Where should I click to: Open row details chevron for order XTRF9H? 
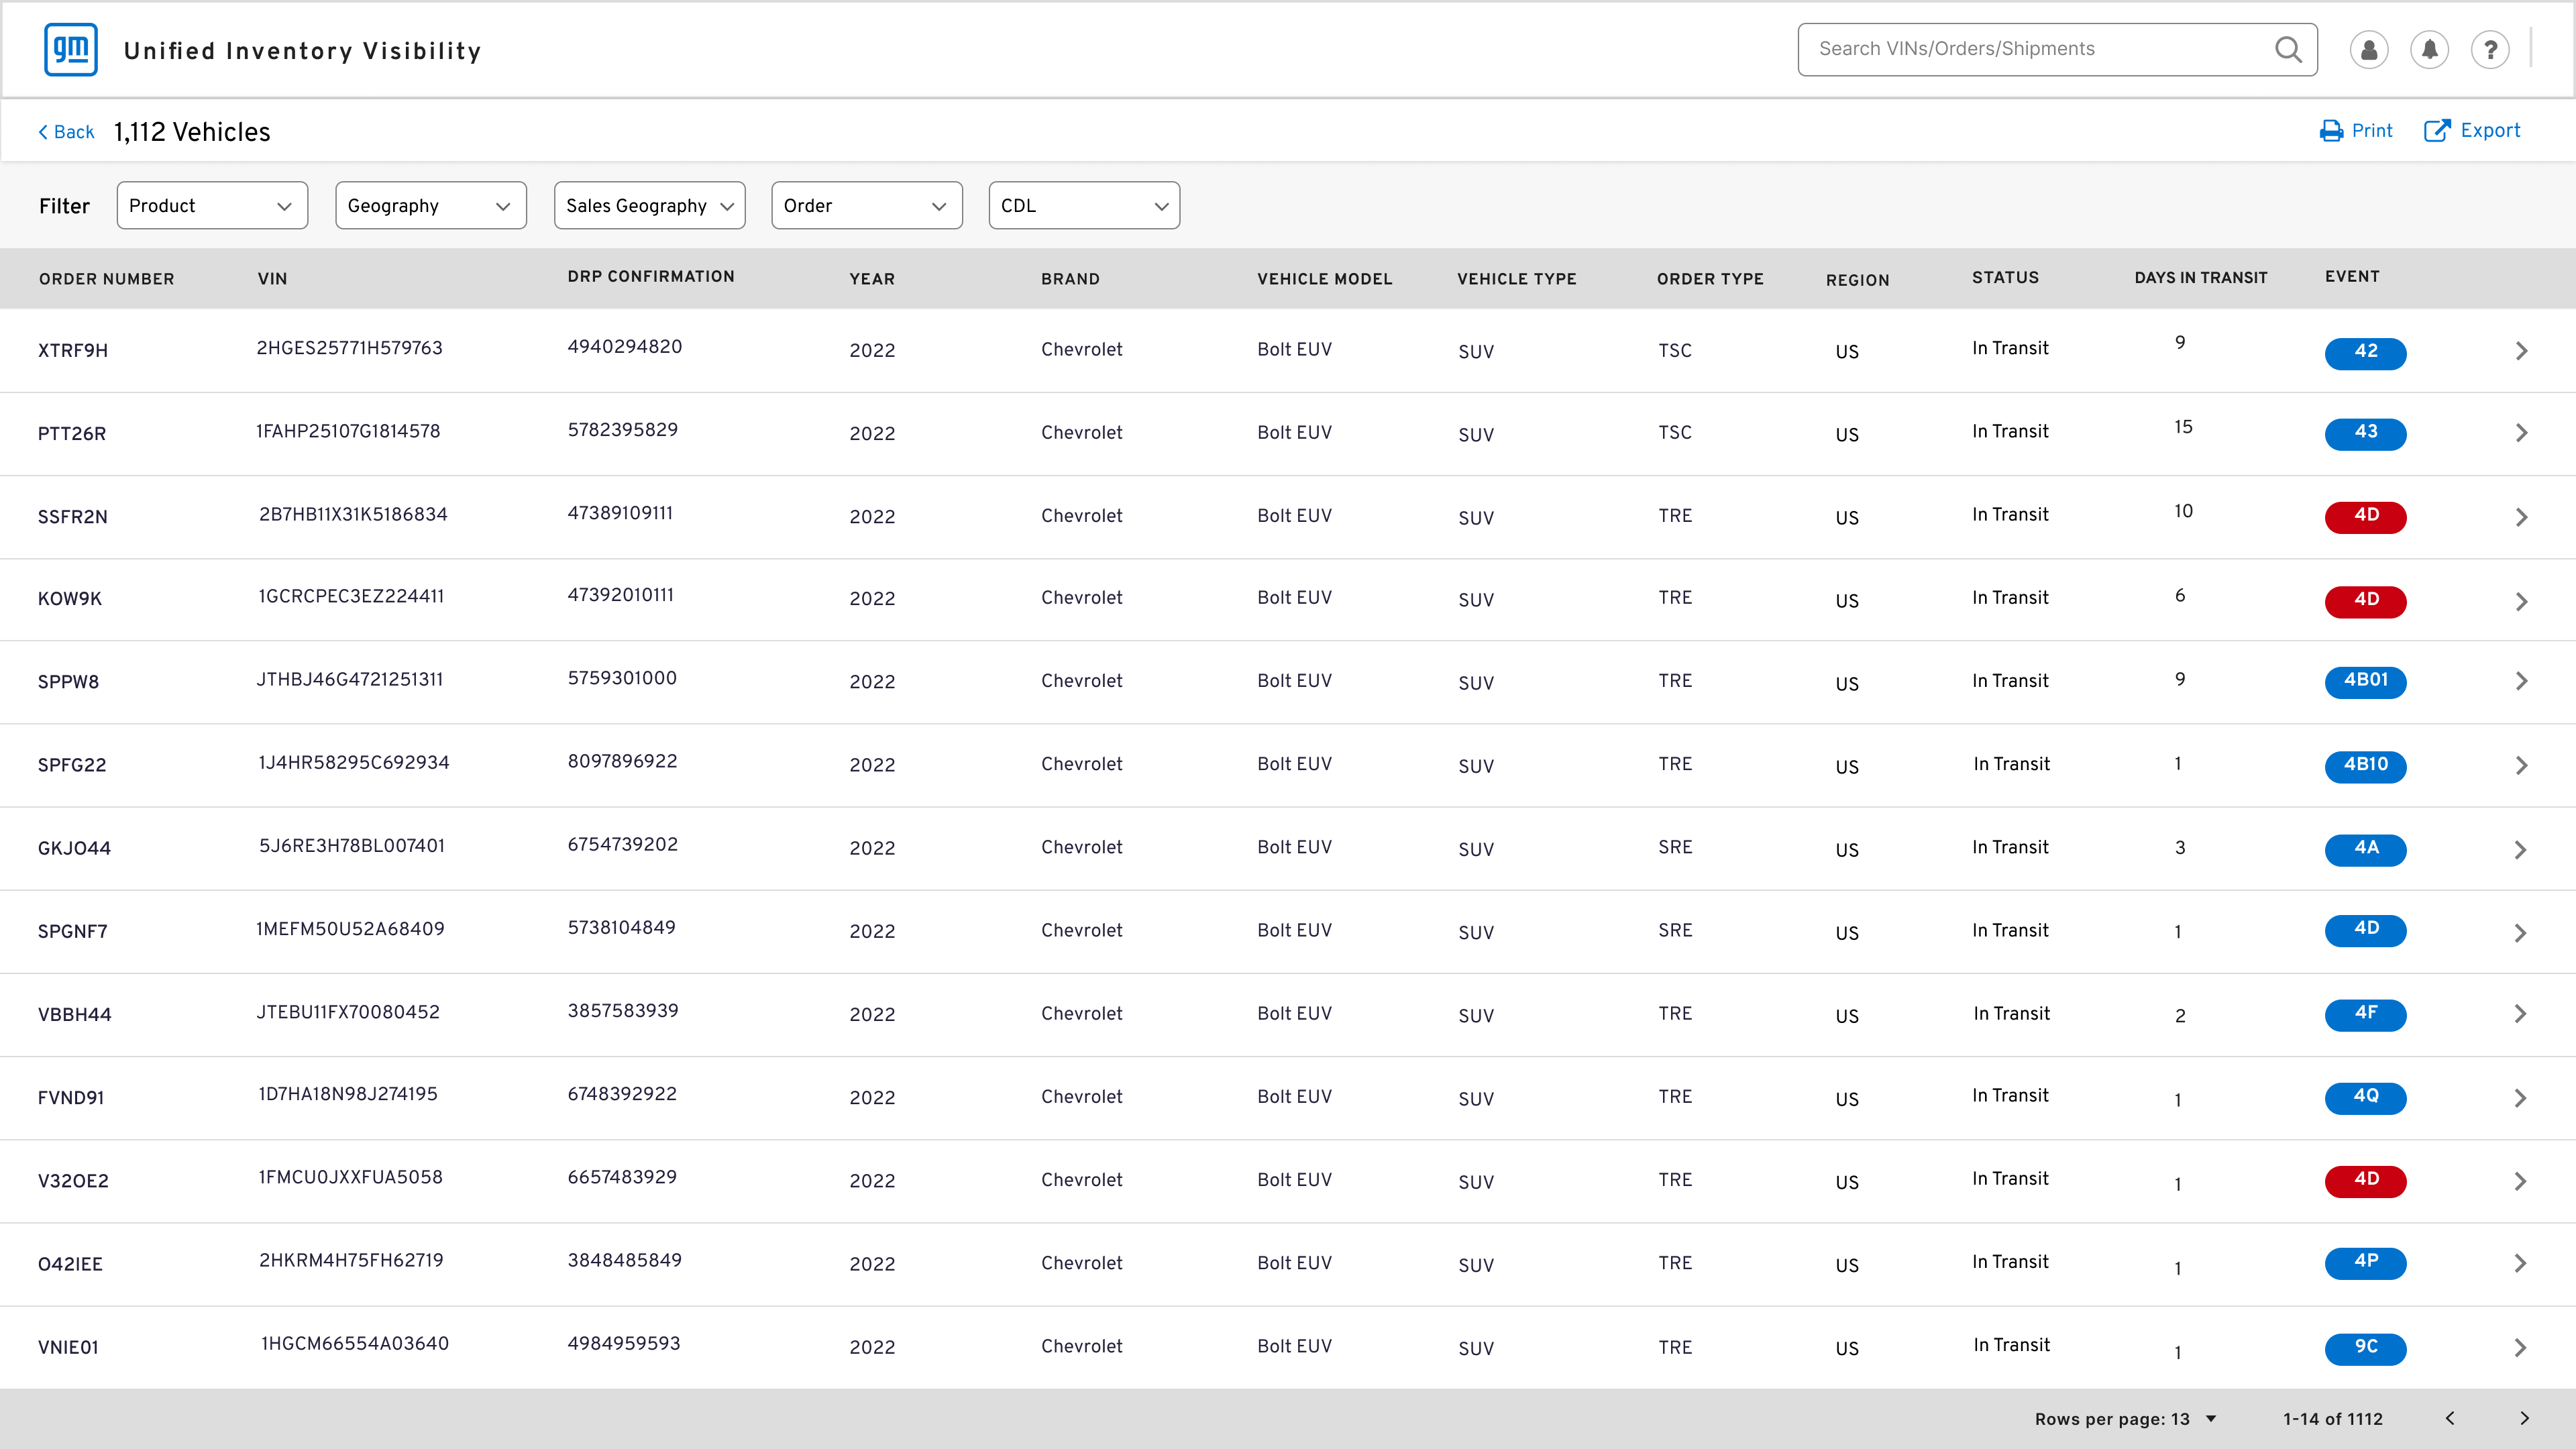tap(2521, 351)
